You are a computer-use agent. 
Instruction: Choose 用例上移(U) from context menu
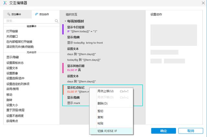click(x=111, y=91)
